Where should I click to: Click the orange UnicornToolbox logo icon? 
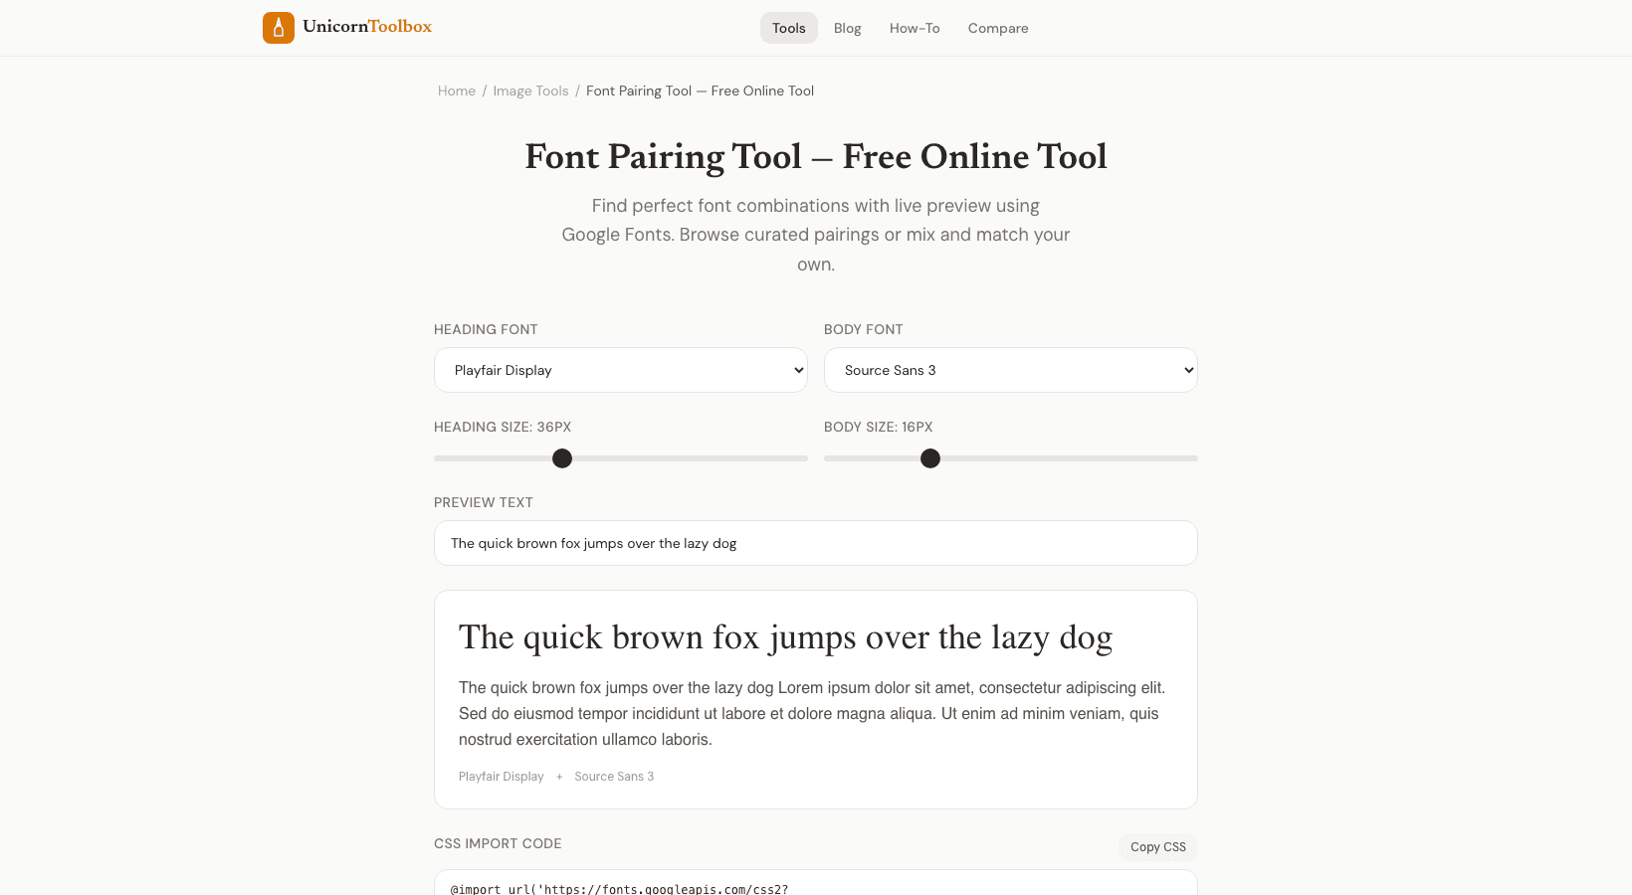point(279,28)
